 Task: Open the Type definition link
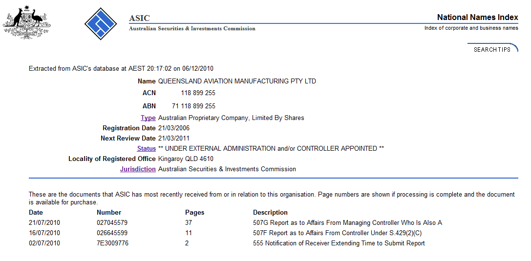pyautogui.click(x=149, y=118)
